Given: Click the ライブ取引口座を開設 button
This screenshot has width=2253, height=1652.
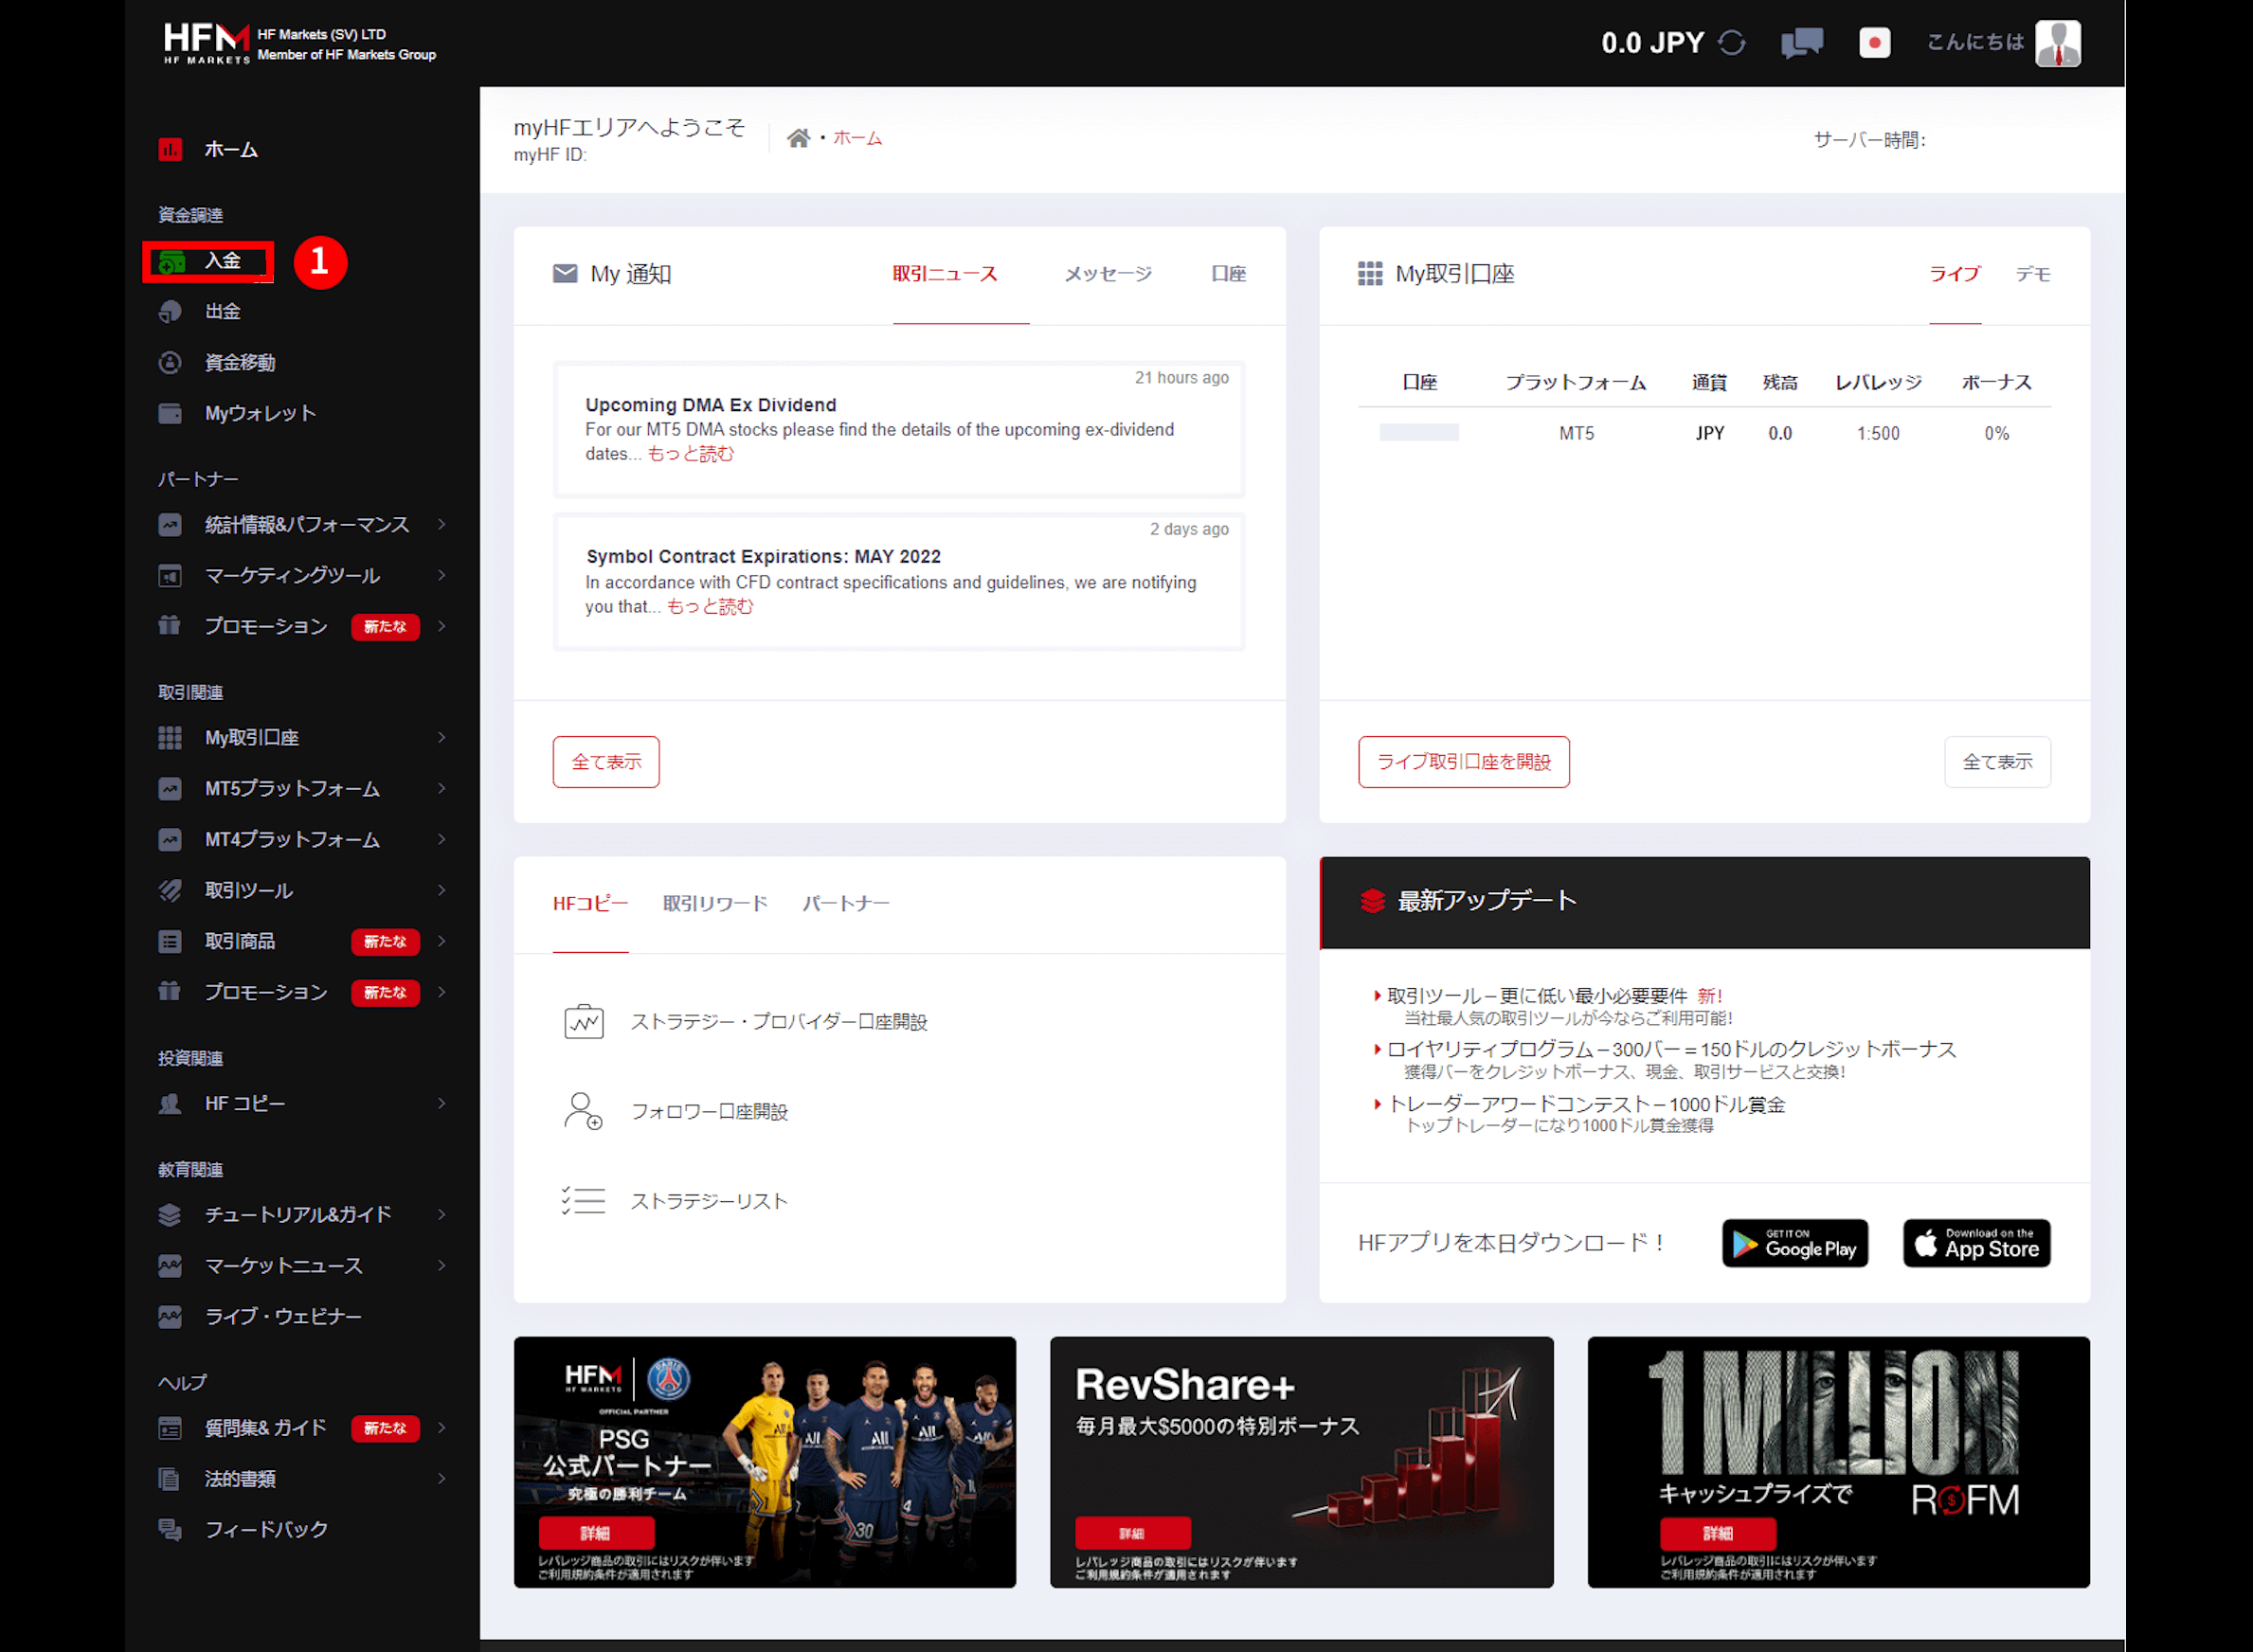Looking at the screenshot, I should click(1463, 761).
